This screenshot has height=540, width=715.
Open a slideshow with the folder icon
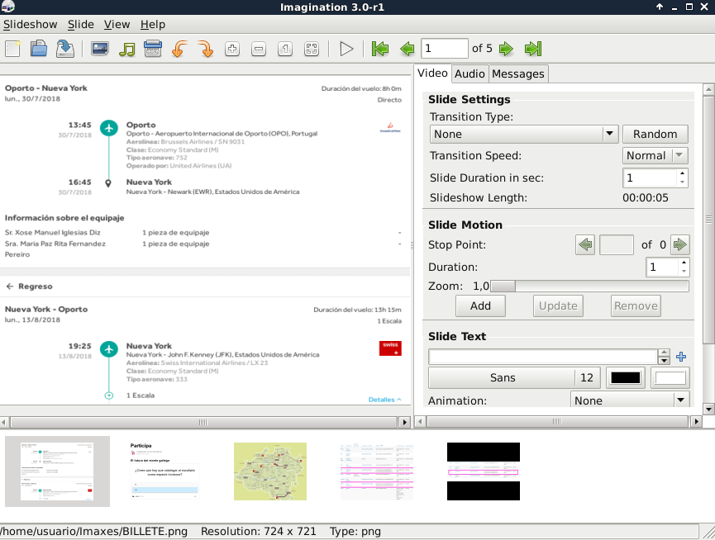pos(39,49)
